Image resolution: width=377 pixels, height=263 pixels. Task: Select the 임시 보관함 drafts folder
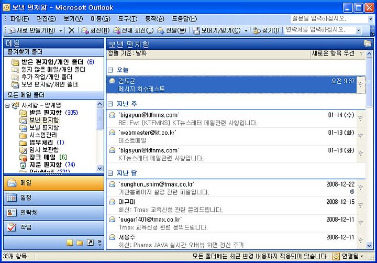39,150
